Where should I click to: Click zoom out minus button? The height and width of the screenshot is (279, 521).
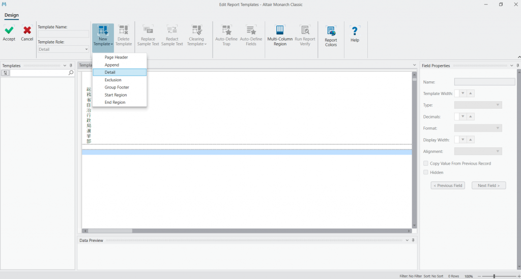tap(479, 276)
